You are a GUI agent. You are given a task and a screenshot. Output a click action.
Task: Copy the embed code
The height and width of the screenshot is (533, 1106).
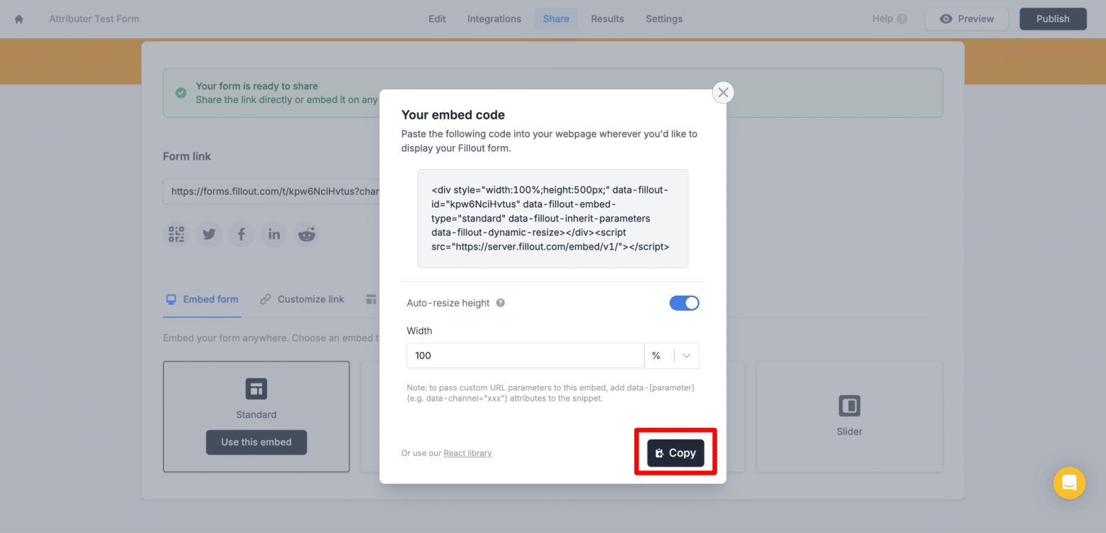(675, 452)
